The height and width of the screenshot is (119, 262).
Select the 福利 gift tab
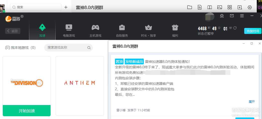(175, 30)
